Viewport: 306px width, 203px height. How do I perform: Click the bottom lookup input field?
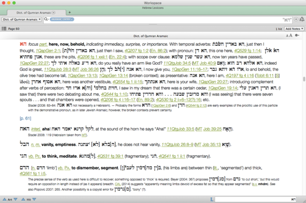[x=256, y=199]
